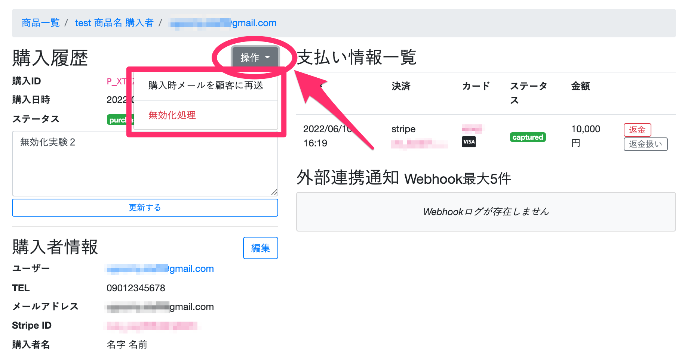Viewport: 691px width, 363px height.
Task: Click the 購入ID value starting with P_XT
Action: pyautogui.click(x=117, y=81)
